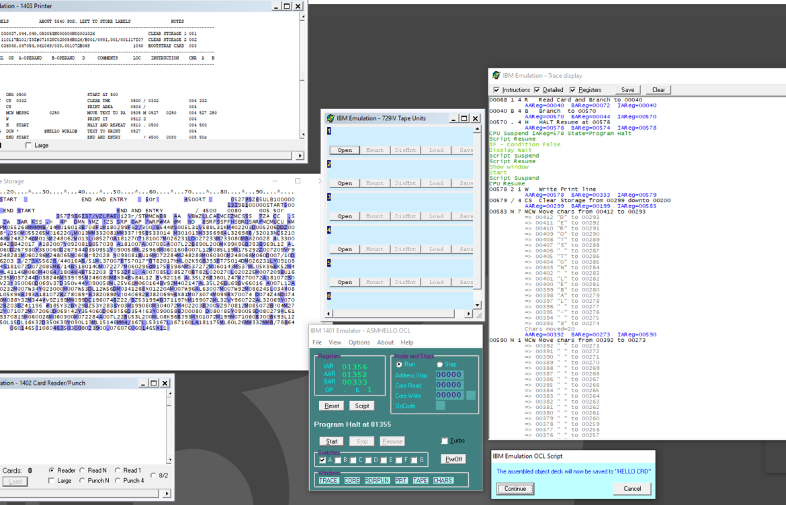The height and width of the screenshot is (505, 786).
Task: Click the IAR value 01356
Action: (x=355, y=367)
